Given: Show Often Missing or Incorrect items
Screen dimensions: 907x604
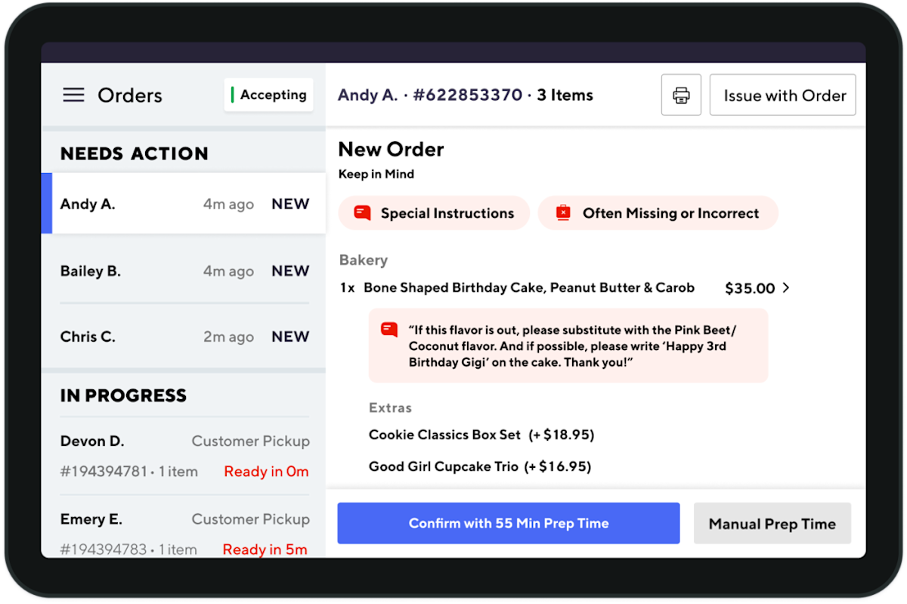Looking at the screenshot, I should pyautogui.click(x=658, y=213).
